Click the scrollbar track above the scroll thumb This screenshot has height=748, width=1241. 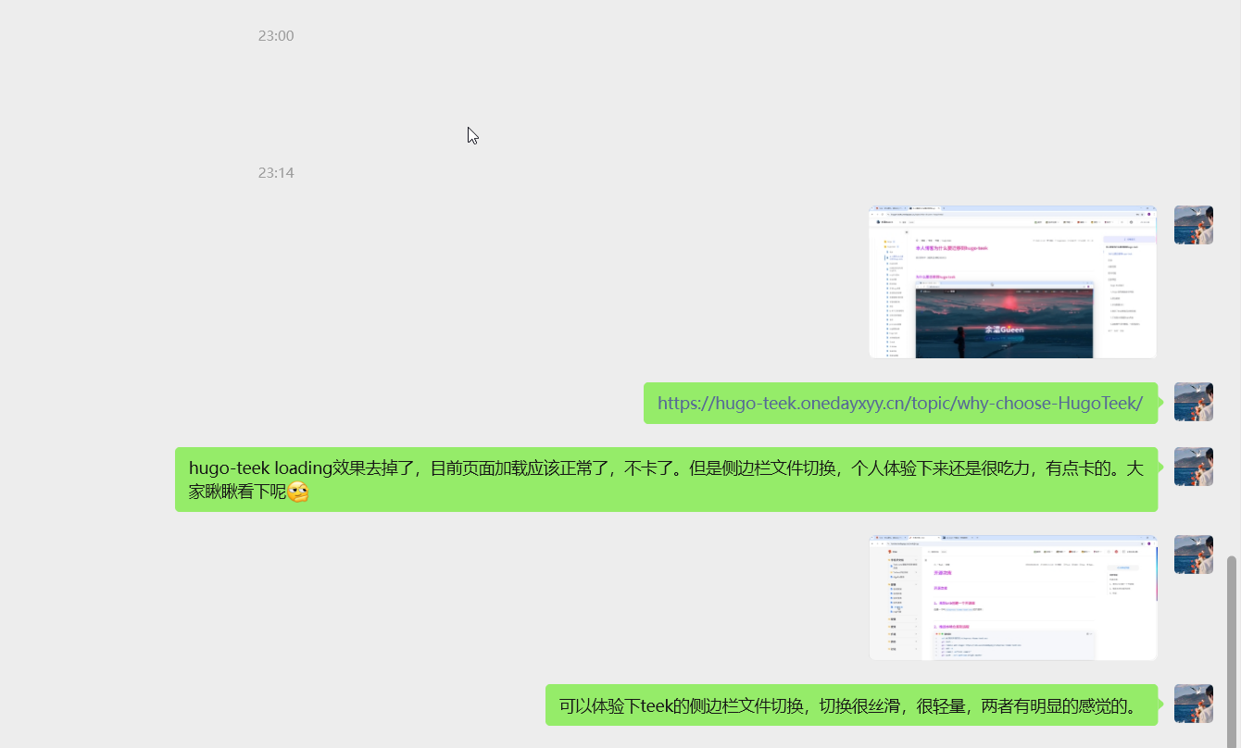click(x=1231, y=278)
